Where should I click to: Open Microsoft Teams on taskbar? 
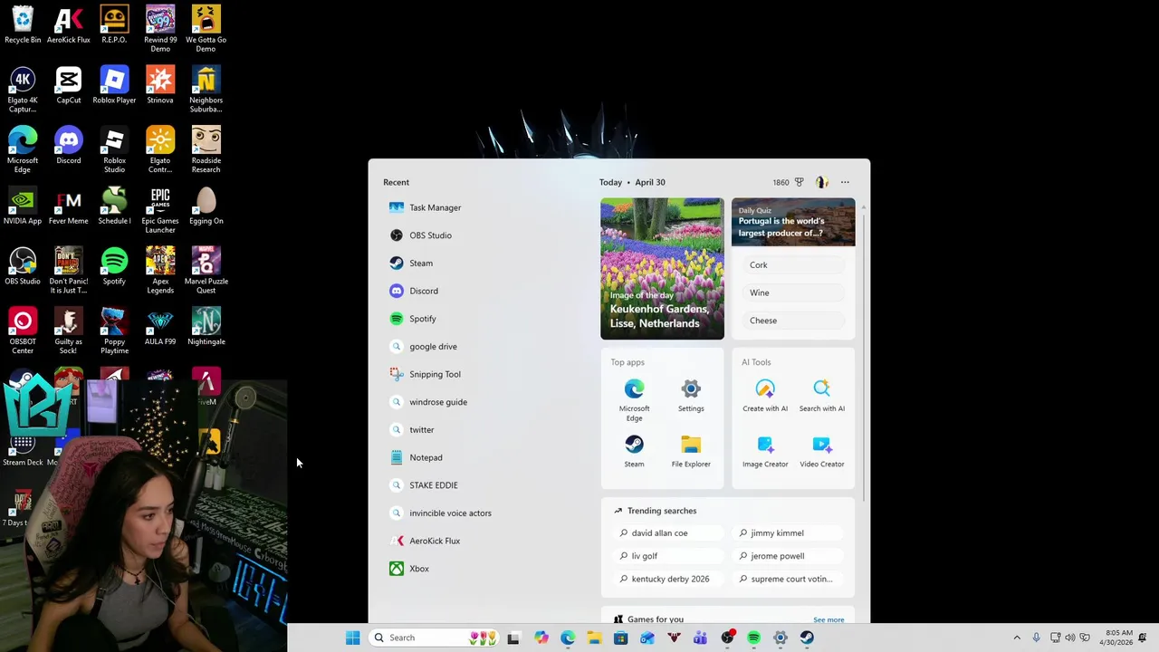coord(700,638)
